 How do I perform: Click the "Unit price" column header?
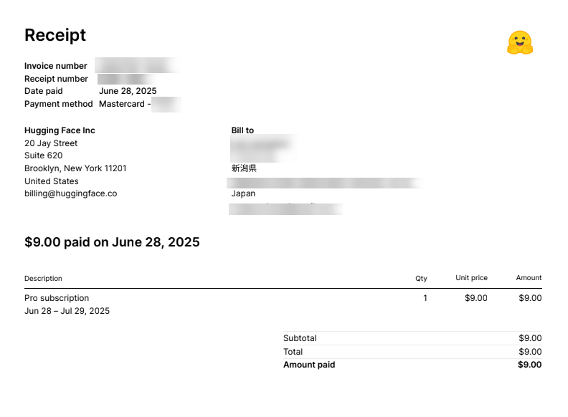coord(471,278)
